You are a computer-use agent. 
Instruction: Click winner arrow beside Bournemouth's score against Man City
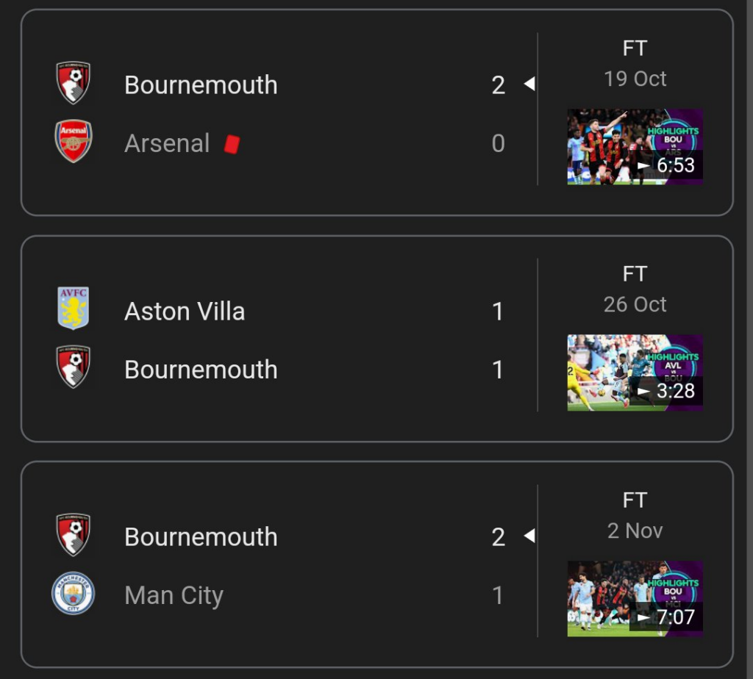pyautogui.click(x=529, y=536)
